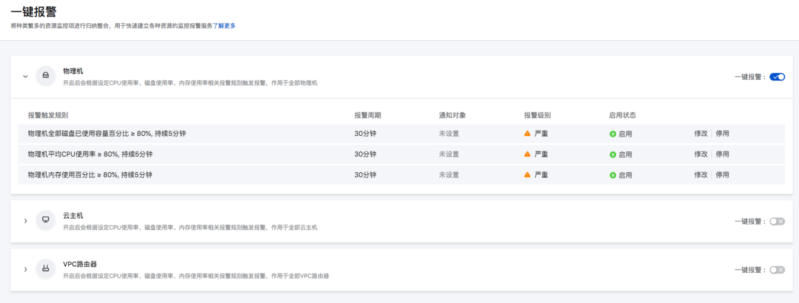
Task: Click the 物理机 server icon
Action: (x=45, y=76)
